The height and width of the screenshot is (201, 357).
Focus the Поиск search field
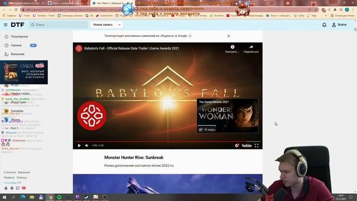coord(58,25)
